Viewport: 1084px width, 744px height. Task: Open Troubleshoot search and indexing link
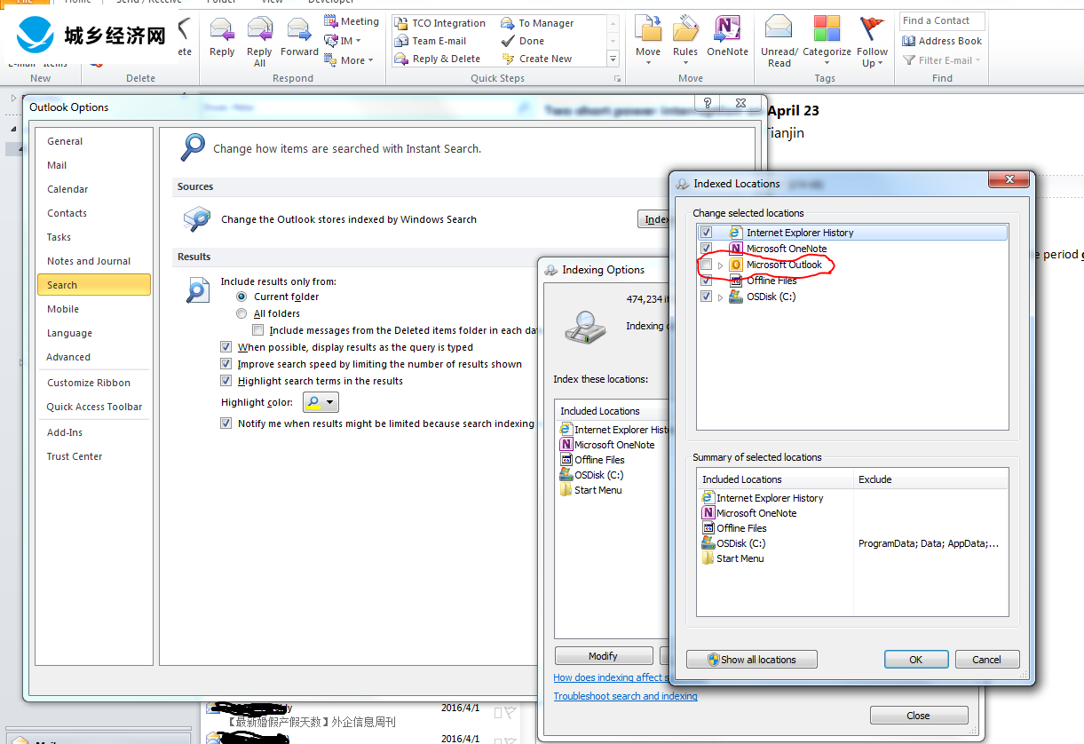625,696
